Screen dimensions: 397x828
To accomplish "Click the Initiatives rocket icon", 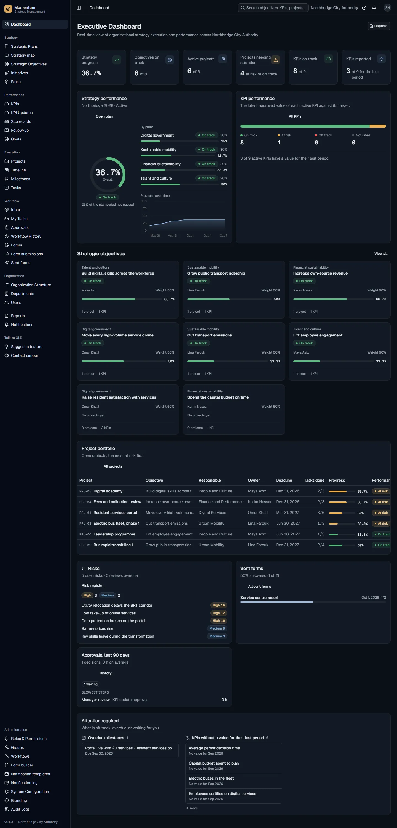I will click(6, 73).
